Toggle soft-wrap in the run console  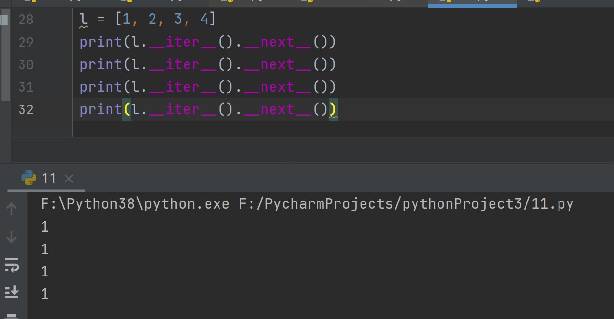11,265
